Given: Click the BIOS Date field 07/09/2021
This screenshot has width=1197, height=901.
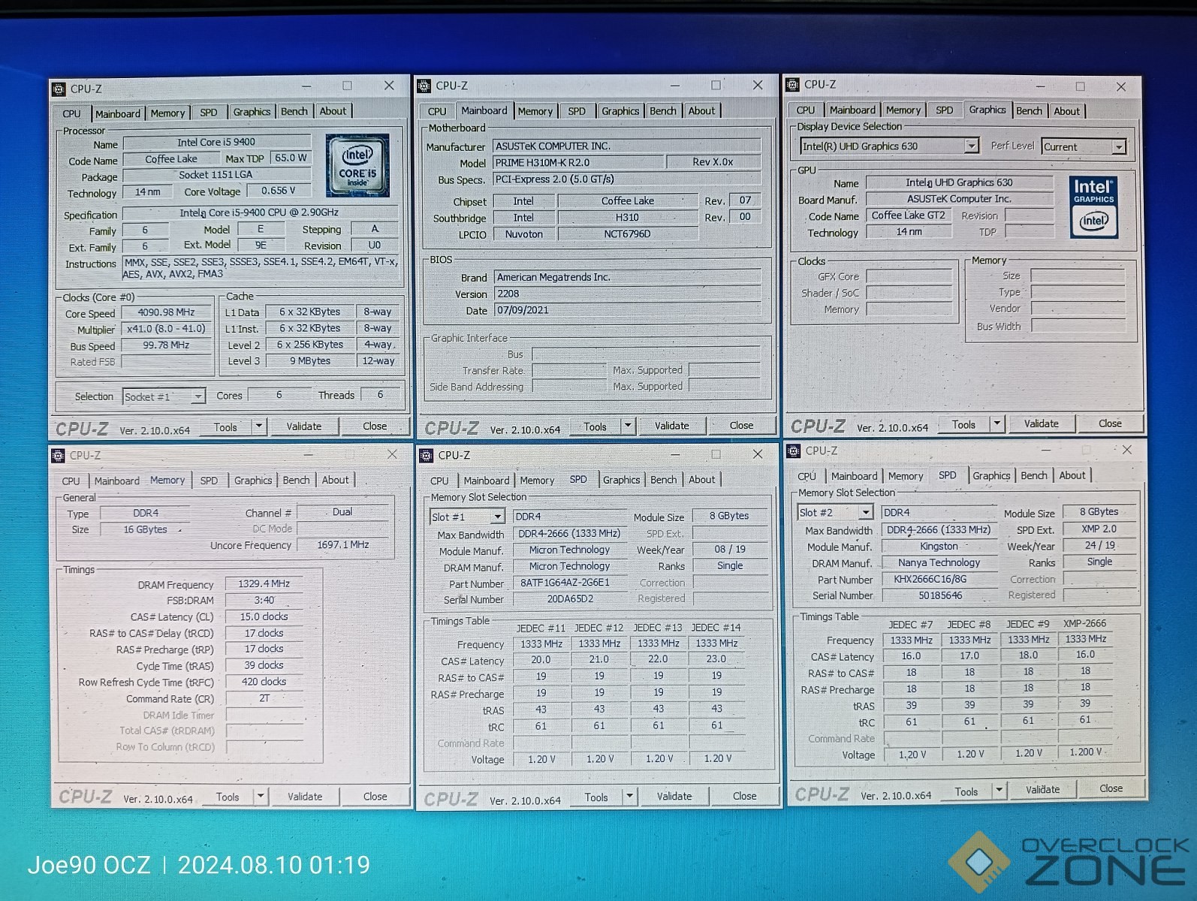Looking at the screenshot, I should [x=627, y=311].
